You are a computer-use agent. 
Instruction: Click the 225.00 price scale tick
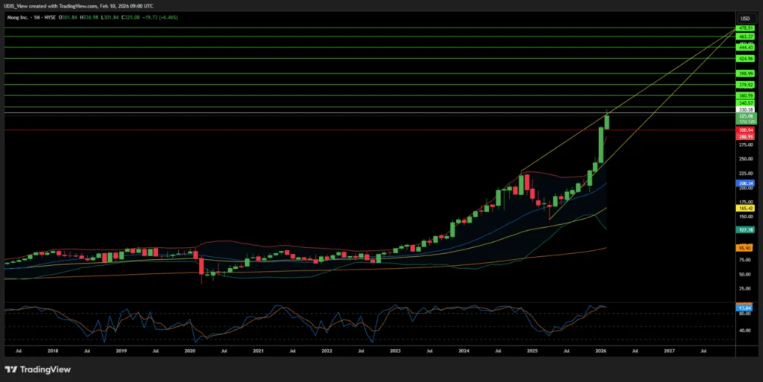(x=746, y=174)
